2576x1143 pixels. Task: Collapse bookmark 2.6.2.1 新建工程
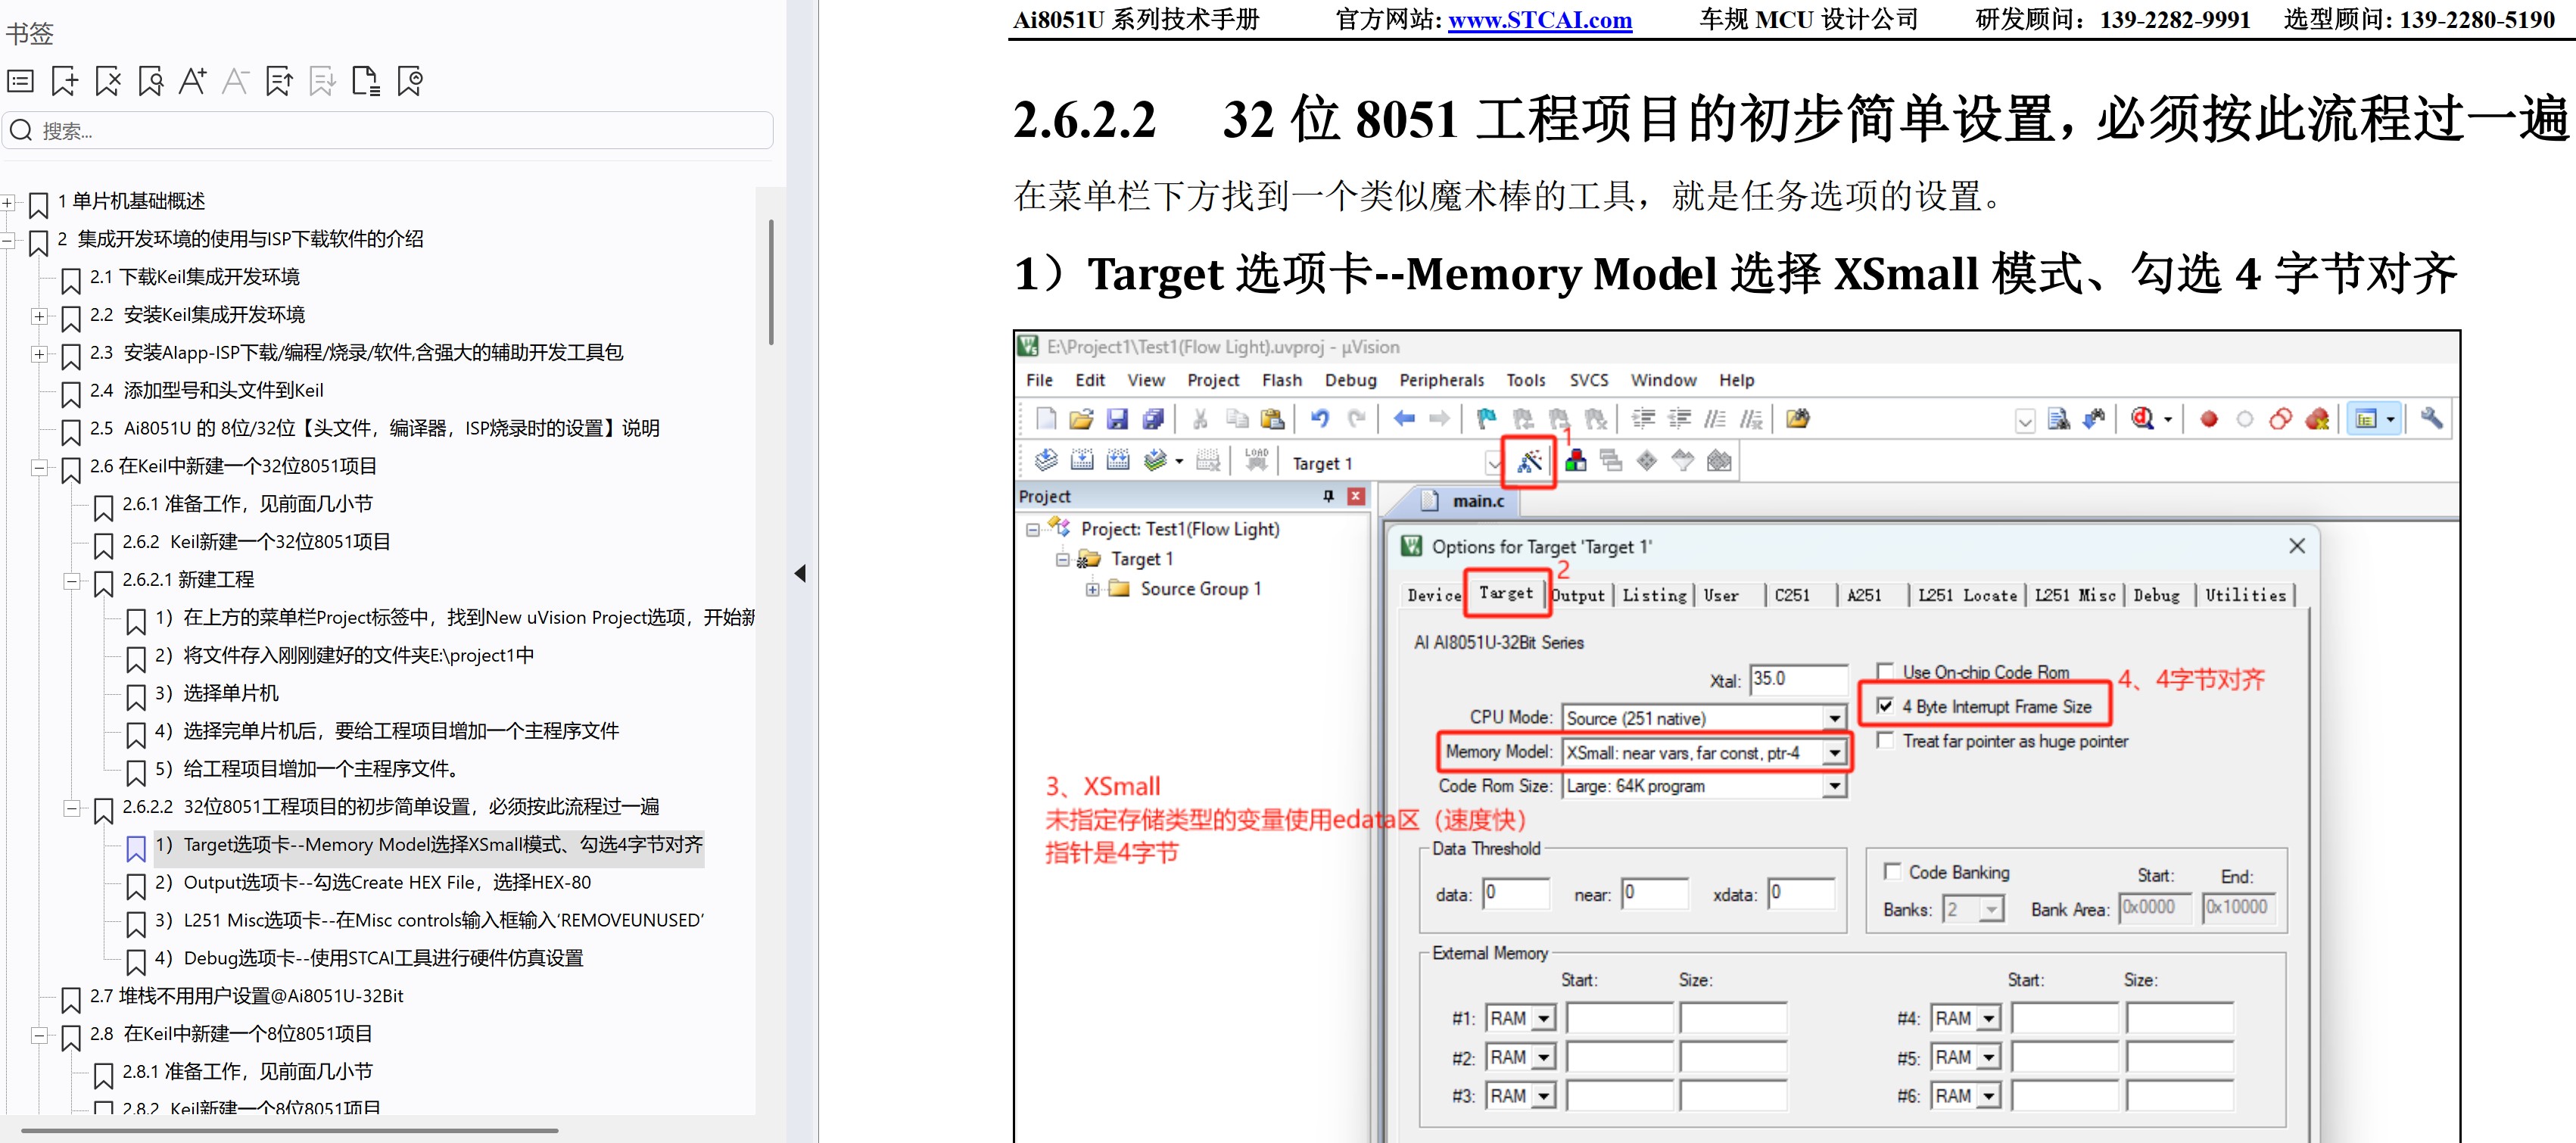click(x=72, y=581)
